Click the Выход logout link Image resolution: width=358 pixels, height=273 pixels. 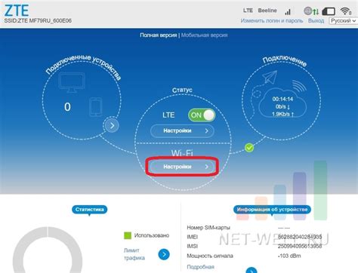click(316, 20)
